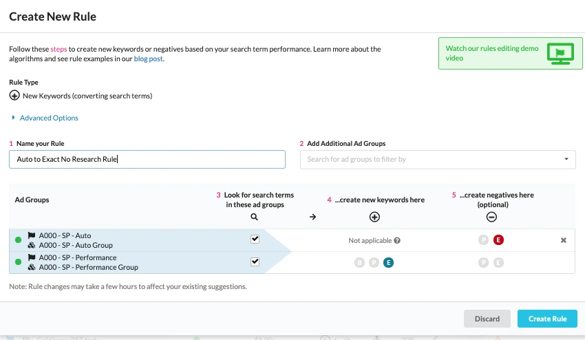585x340 pixels.
Task: Open the blog post link
Action: 149,59
